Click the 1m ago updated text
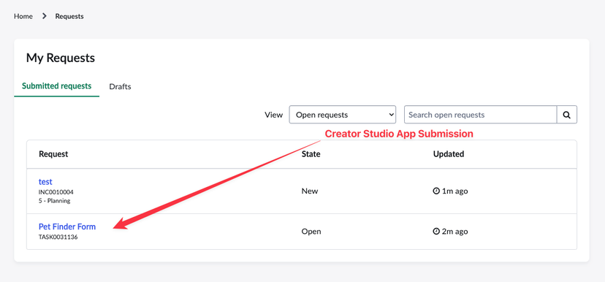This screenshot has height=282, width=605. [x=455, y=191]
